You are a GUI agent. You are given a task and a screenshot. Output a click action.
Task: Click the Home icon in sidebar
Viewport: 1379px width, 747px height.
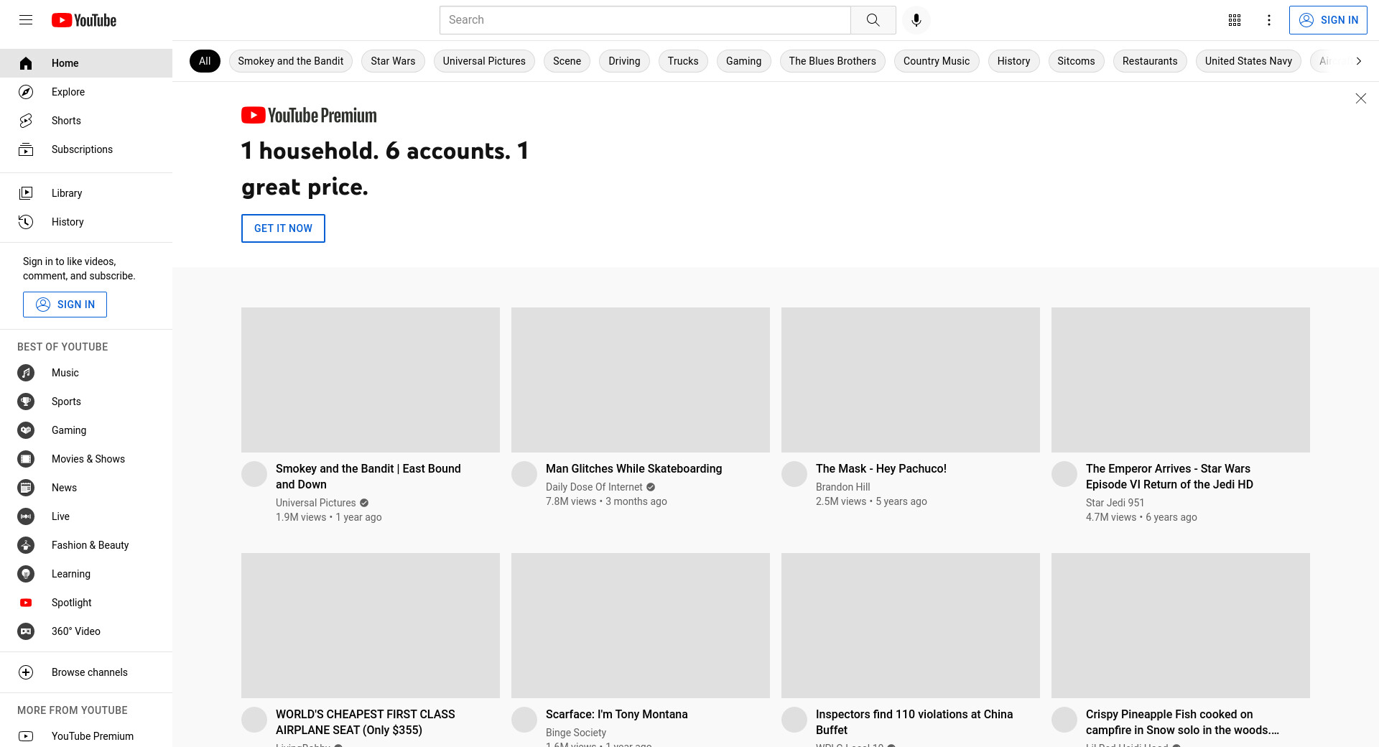tap(26, 63)
